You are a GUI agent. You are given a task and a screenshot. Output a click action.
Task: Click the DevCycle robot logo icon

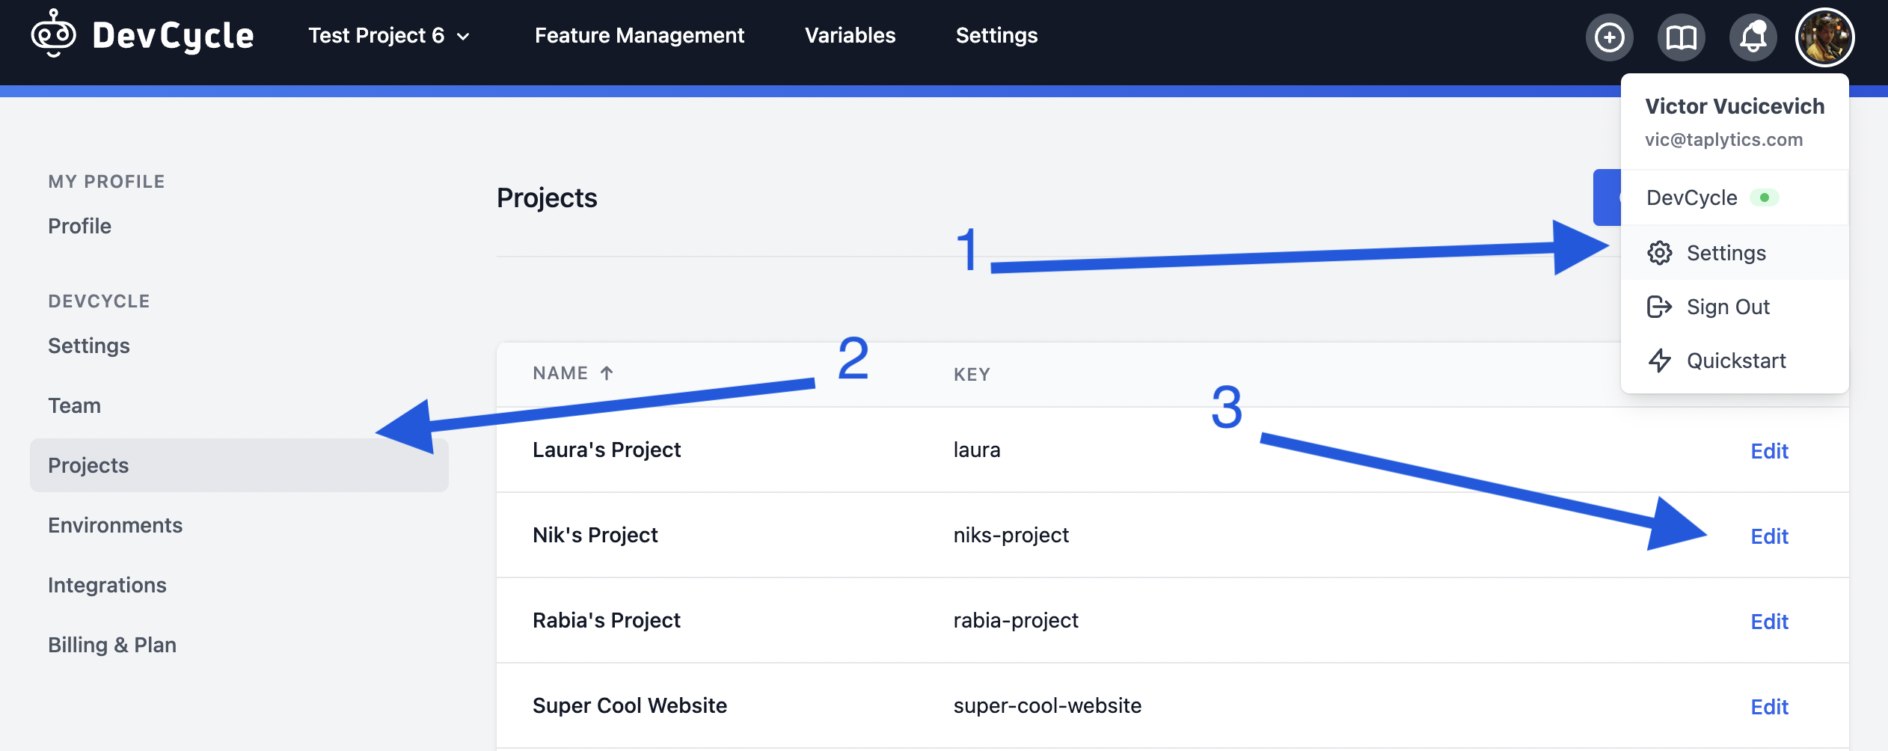coord(53,34)
